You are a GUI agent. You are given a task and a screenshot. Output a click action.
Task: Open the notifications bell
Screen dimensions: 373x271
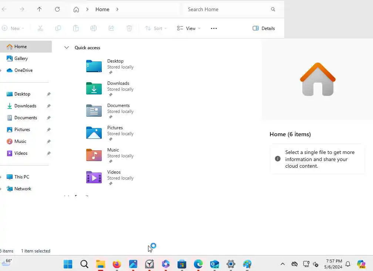pos(348,264)
